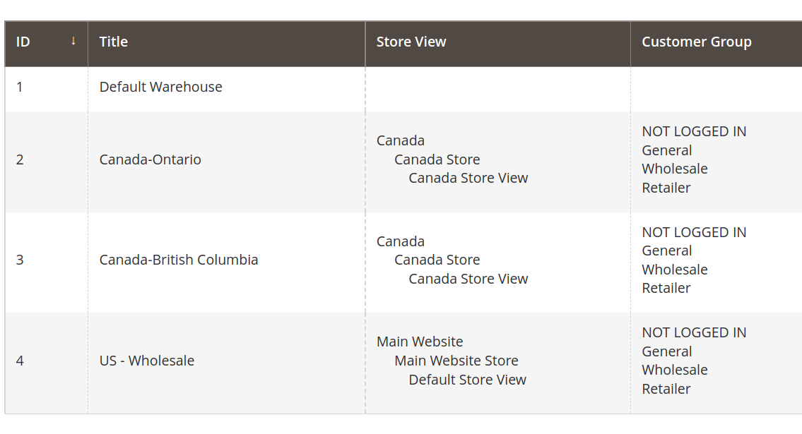This screenshot has width=802, height=434.
Task: Click Main Website Store in row 4
Action: tap(456, 361)
